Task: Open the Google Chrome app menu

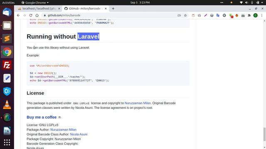Action: pos(35,2)
